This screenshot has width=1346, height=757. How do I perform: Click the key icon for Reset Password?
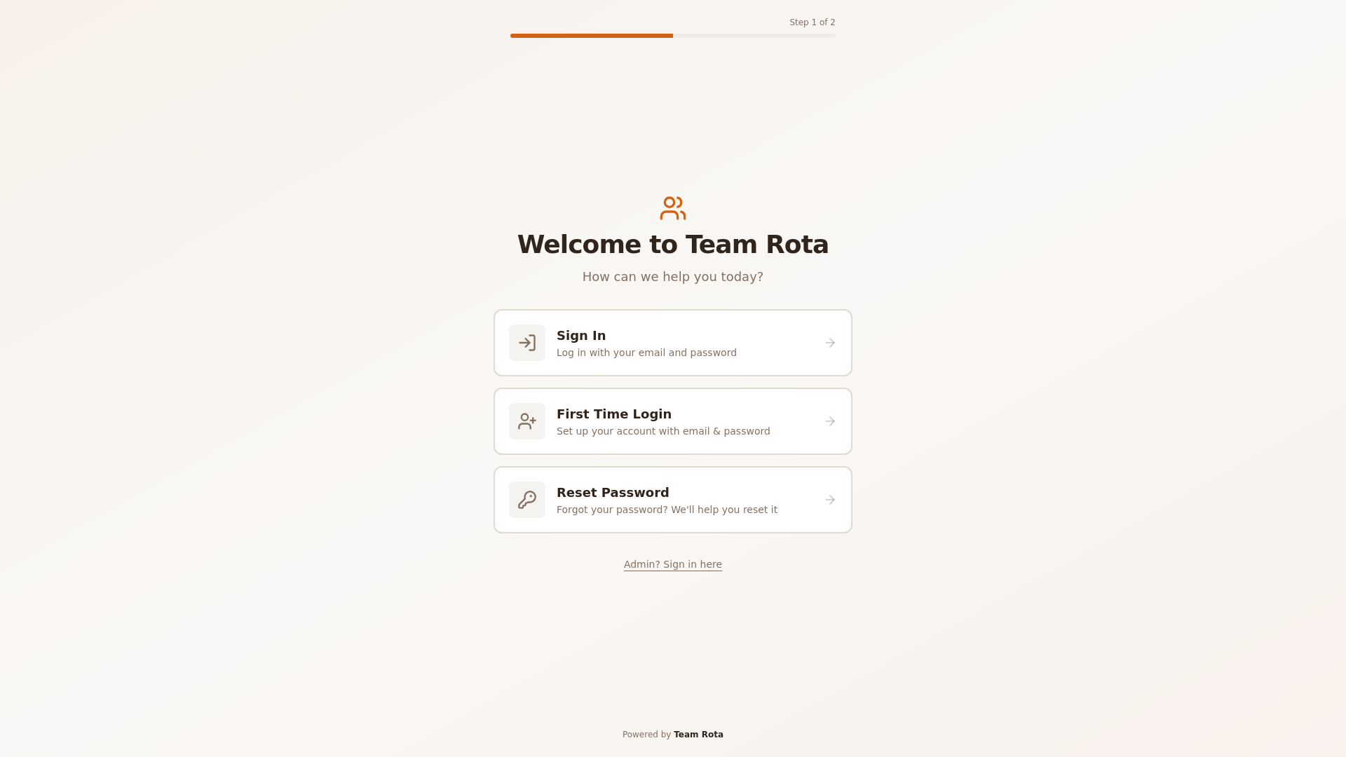click(x=527, y=500)
